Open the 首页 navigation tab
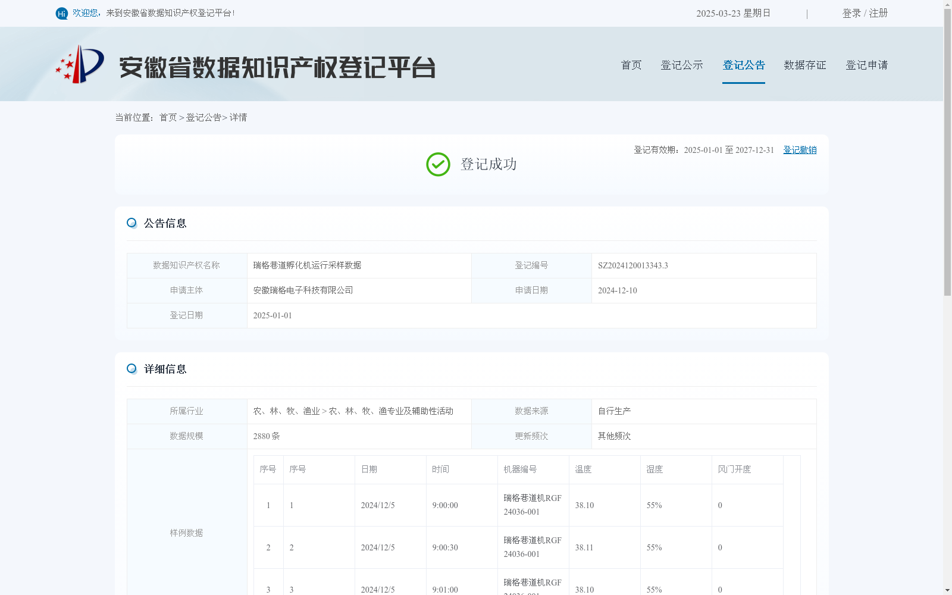This screenshot has width=952, height=595. (631, 65)
